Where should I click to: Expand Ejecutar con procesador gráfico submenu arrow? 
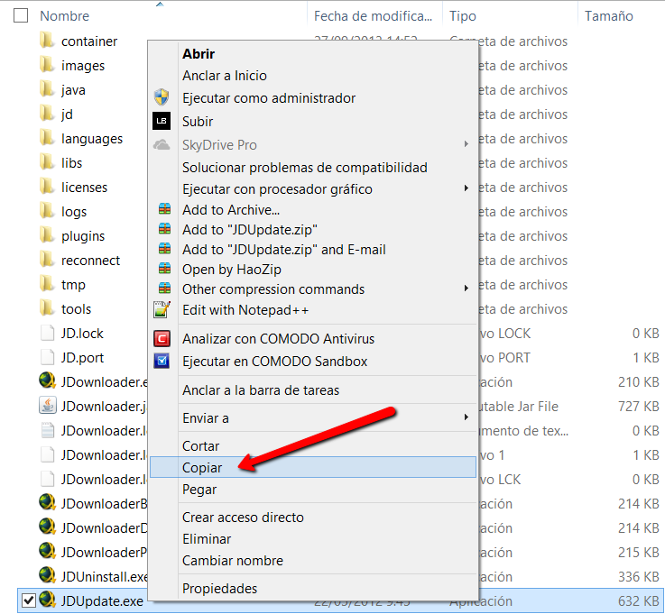pos(466,188)
